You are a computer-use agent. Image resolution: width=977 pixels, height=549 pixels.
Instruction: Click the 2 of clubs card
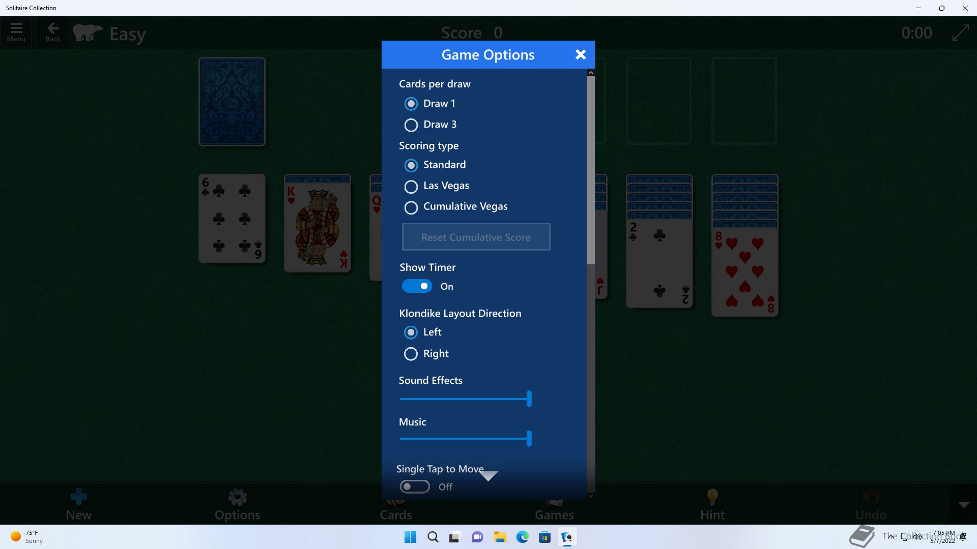(x=659, y=263)
